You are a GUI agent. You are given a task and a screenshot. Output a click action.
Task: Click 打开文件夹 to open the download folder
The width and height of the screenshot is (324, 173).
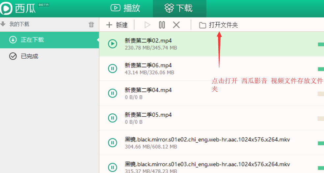coord(218,25)
